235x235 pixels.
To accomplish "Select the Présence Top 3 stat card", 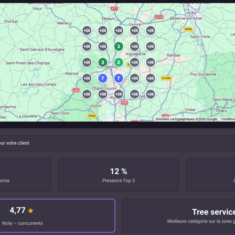I will 118,175.
